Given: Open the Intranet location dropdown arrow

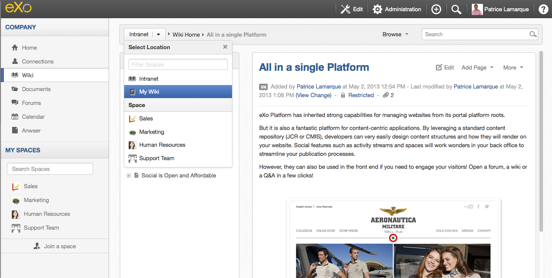Looking at the screenshot, I should click(x=159, y=35).
